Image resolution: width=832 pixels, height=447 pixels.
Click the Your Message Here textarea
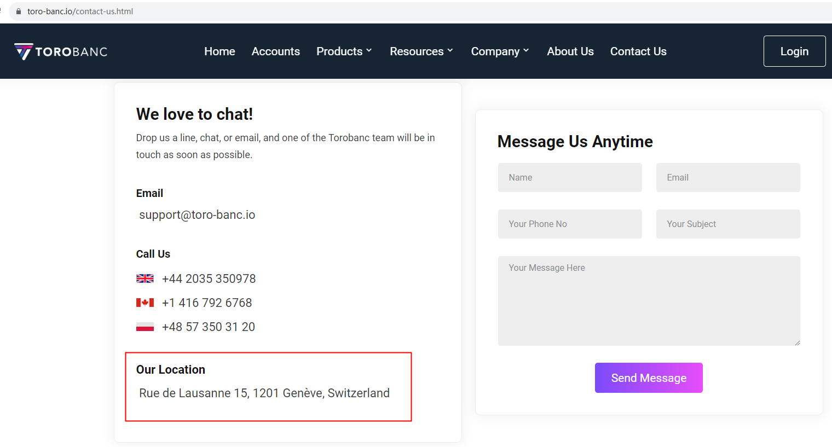pyautogui.click(x=649, y=301)
